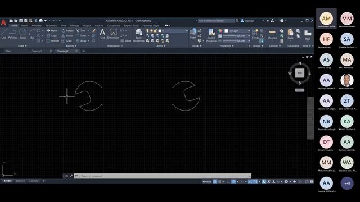The image size is (360, 202).
Task: Open the Parametric ribbon tab
Action: click(51, 26)
